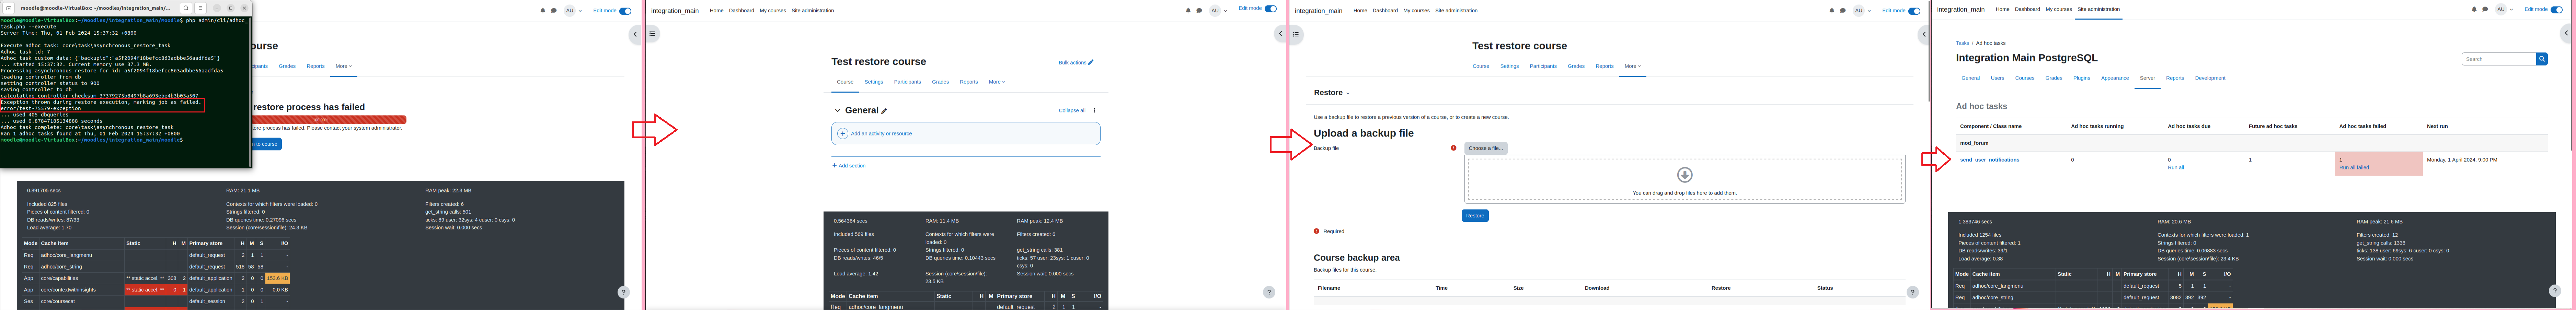
Task: Click the edit pencil beside General section name
Action: (884, 111)
